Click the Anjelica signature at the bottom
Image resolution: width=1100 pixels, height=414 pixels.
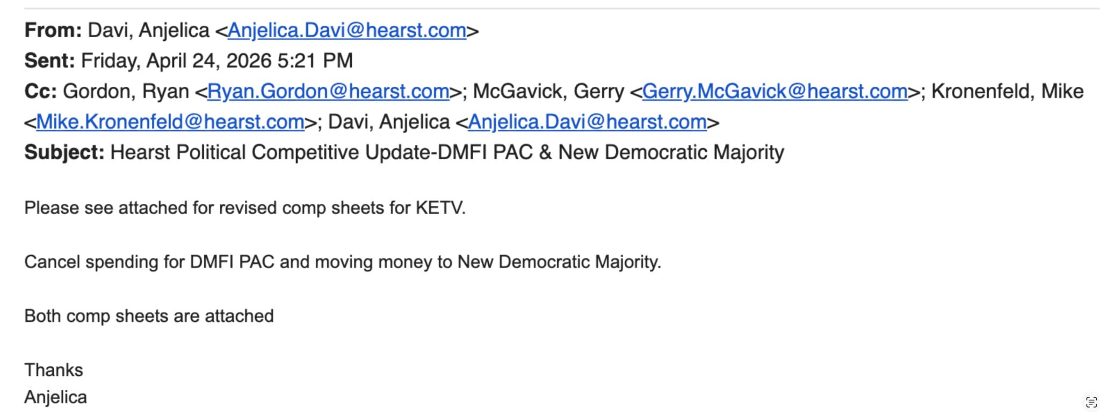55,397
